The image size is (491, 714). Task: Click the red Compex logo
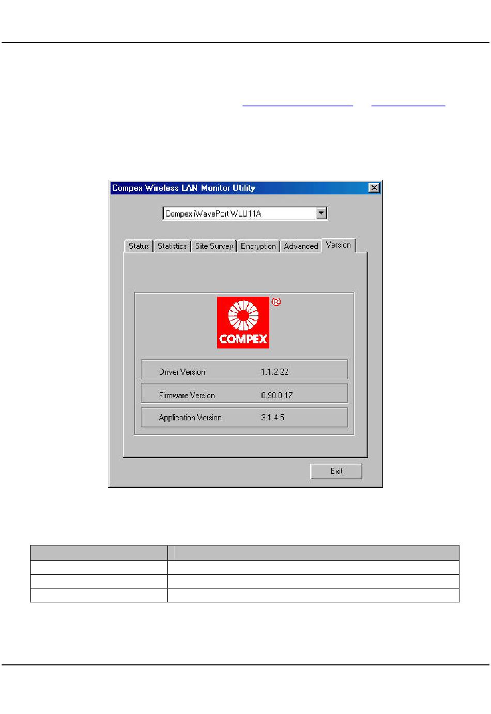pyautogui.click(x=243, y=322)
